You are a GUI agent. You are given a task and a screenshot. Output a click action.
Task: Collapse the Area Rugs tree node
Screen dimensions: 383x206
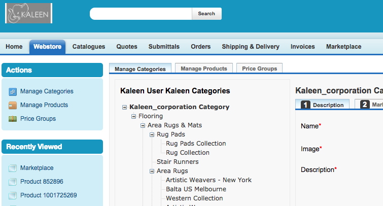point(152,171)
